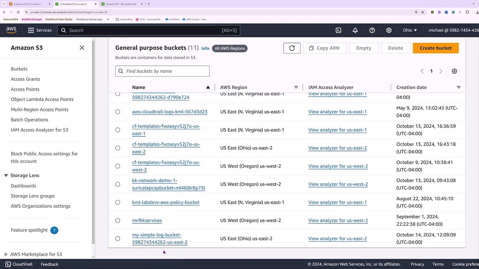Open the Feature spotlight 7 badge
The width and height of the screenshot is (479, 269).
(54, 230)
